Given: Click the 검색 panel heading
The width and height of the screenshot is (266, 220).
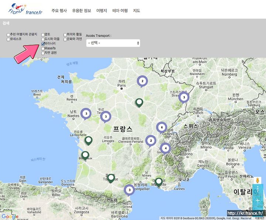Looking at the screenshot, I should (x=6, y=23).
